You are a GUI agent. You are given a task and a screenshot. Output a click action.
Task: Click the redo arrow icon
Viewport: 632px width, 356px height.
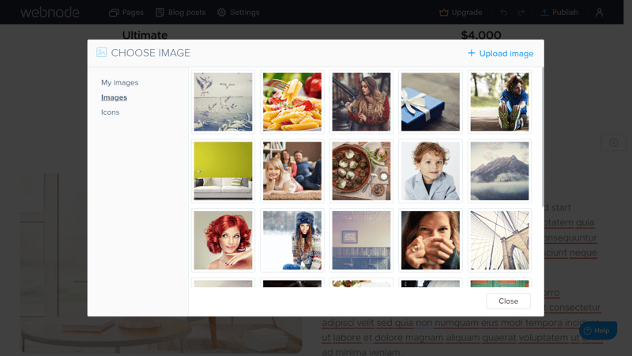coord(521,13)
